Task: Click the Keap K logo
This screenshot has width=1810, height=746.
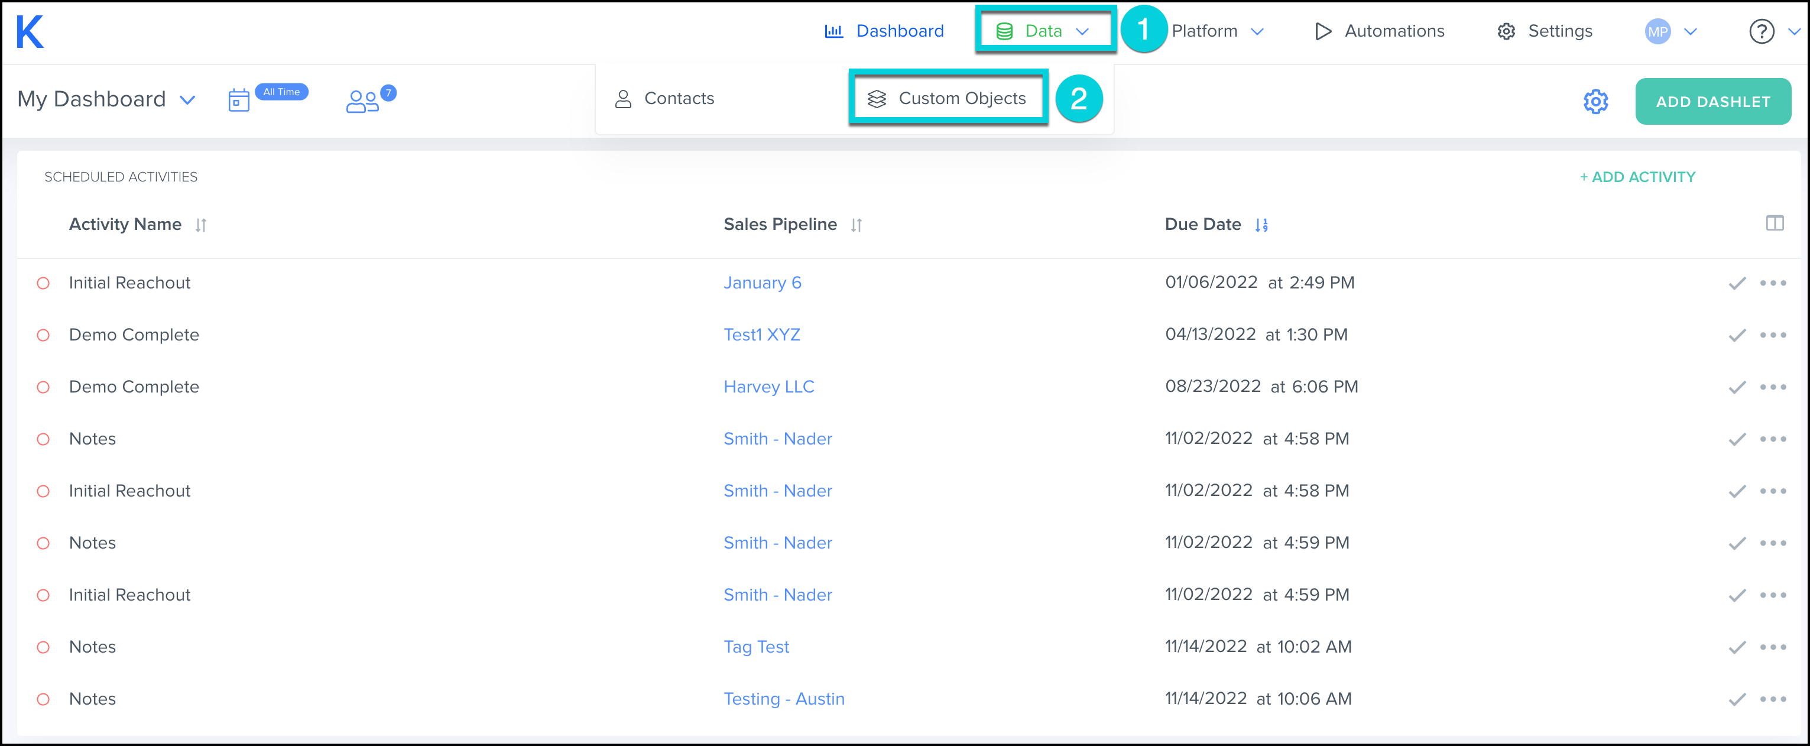Action: (x=30, y=31)
